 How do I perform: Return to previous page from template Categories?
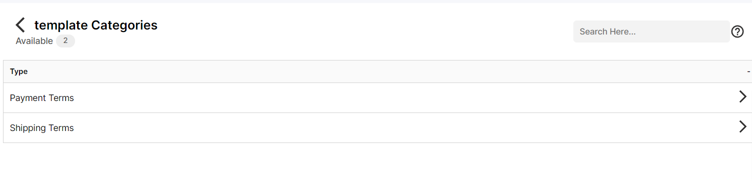[x=20, y=25]
